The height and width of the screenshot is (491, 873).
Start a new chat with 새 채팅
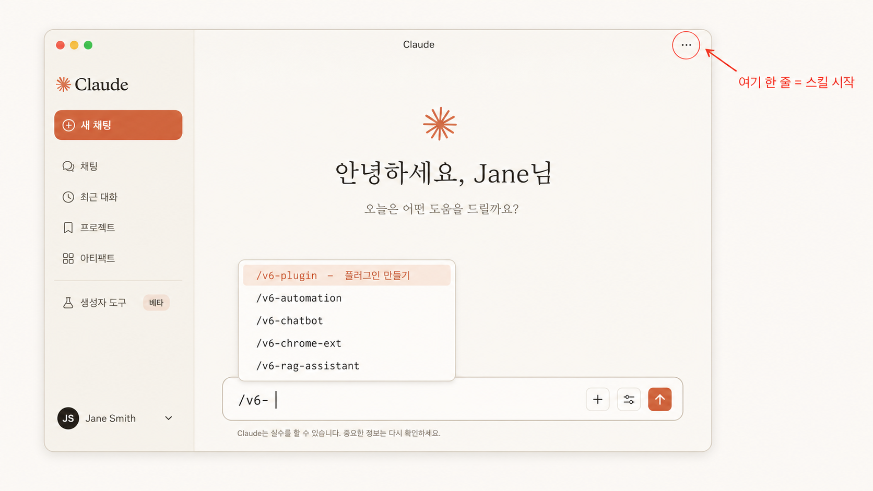[x=118, y=125]
